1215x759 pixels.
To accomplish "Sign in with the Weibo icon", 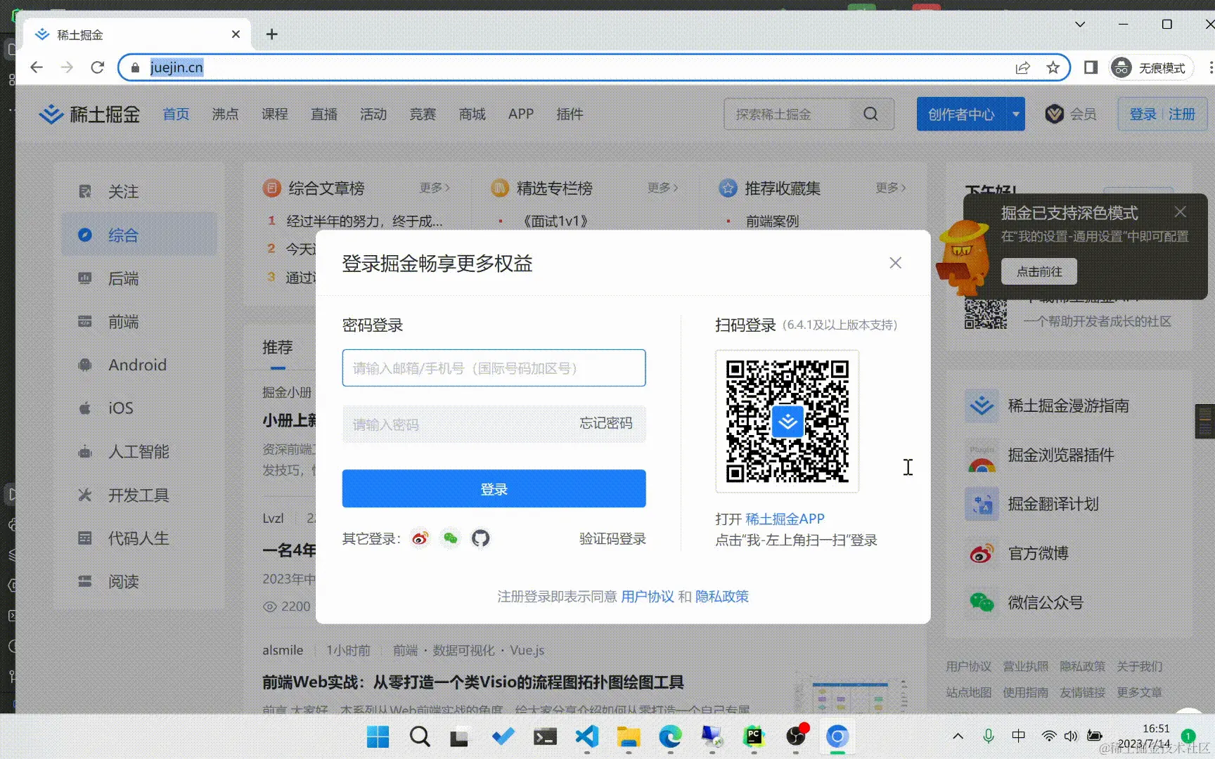I will coord(420,538).
